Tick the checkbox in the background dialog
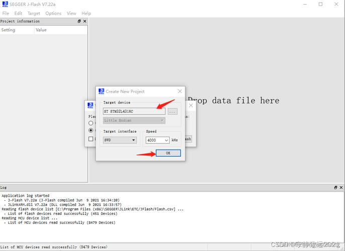The image size is (345, 251). point(91,139)
